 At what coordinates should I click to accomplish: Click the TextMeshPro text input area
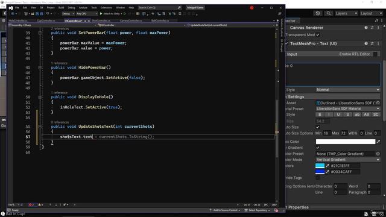(x=333, y=74)
